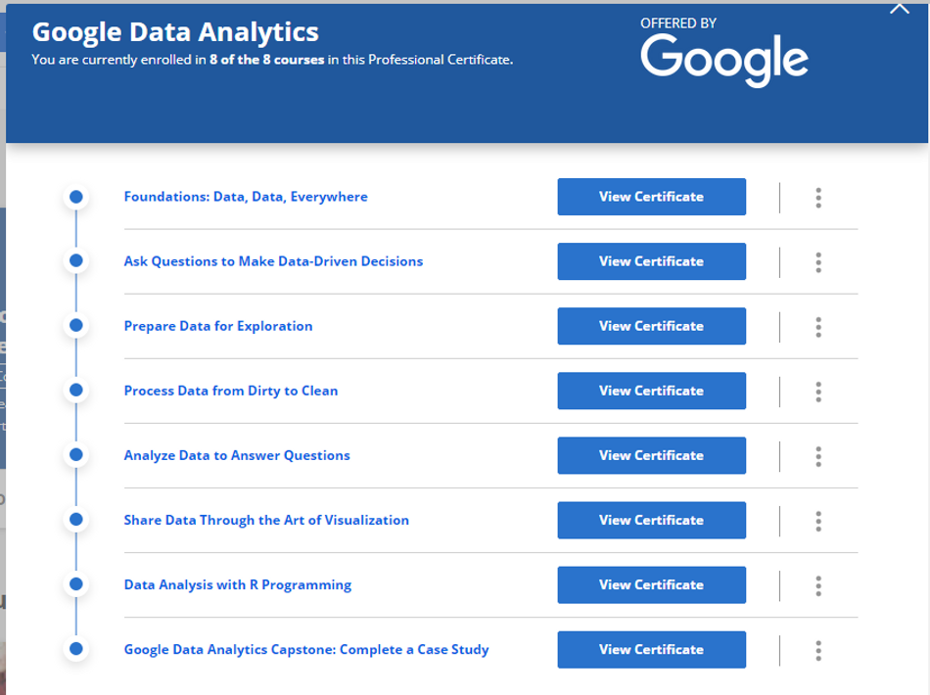Open Process Data from Dirty to Clean course
Screen dimensions: 930x695
pos(230,391)
